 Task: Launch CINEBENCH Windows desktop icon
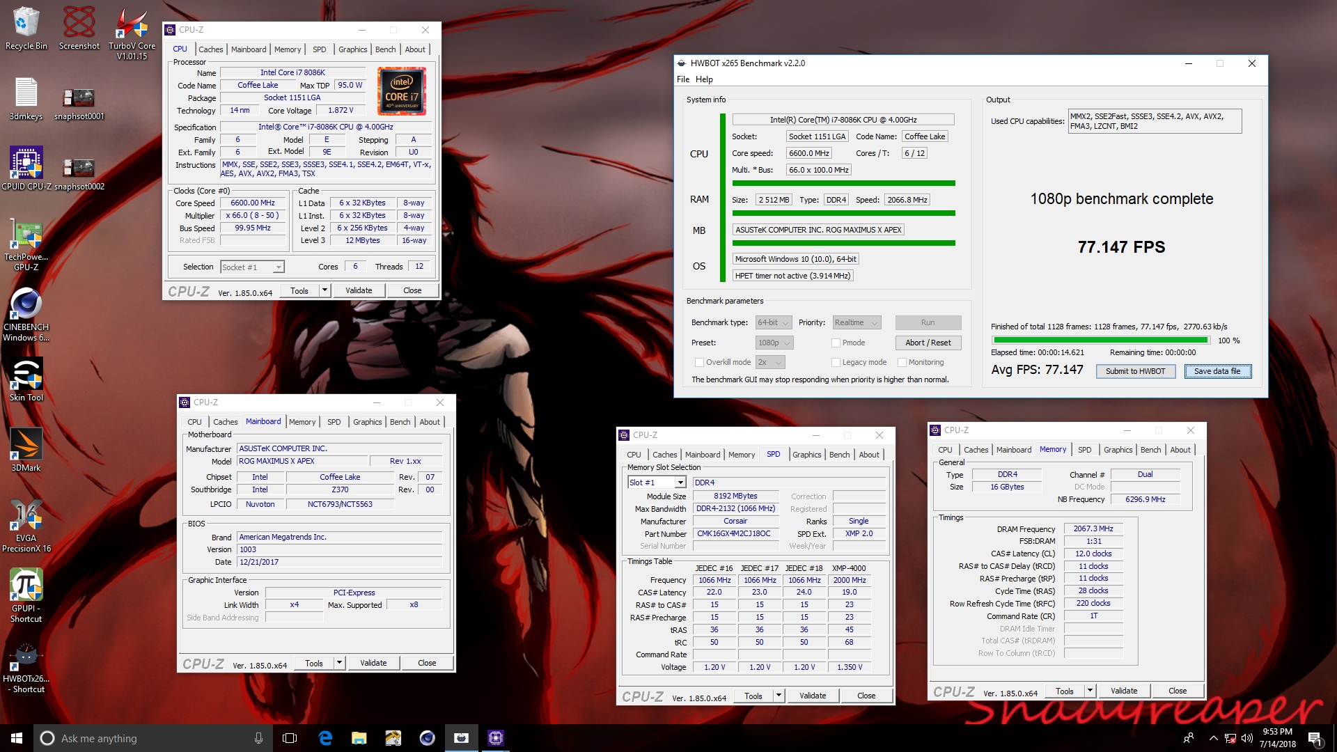pos(26,314)
